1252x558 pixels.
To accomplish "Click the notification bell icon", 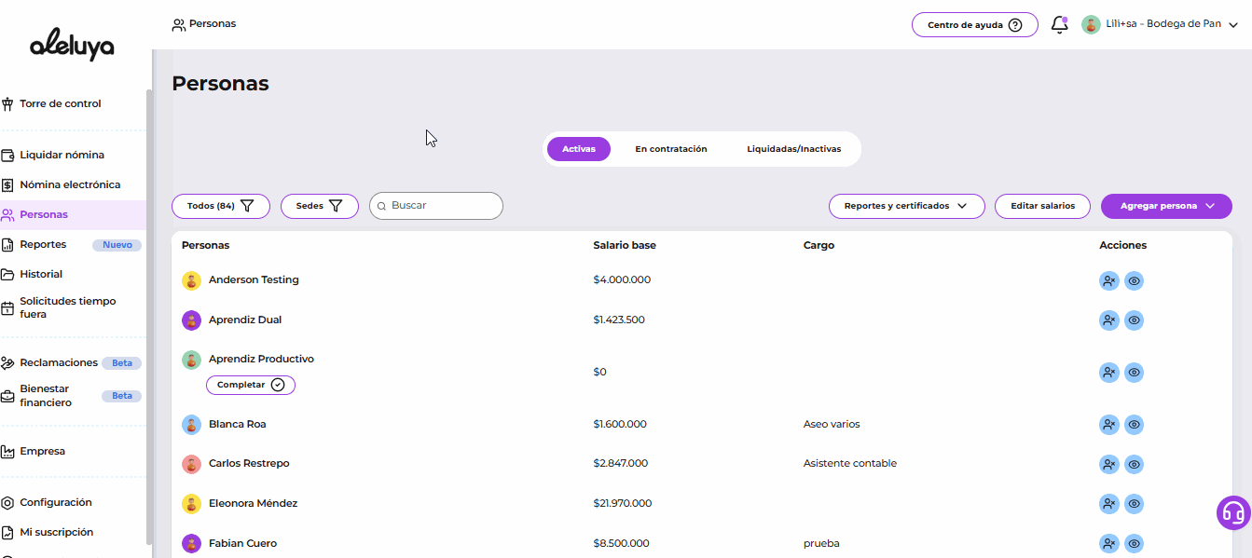I will click(x=1059, y=25).
